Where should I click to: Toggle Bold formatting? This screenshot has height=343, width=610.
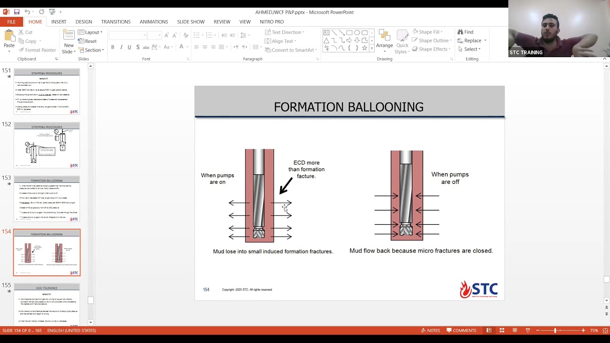(x=112, y=47)
